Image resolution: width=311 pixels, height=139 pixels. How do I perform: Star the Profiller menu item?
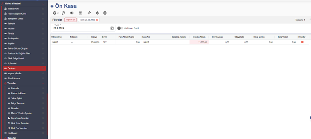(43, 28)
